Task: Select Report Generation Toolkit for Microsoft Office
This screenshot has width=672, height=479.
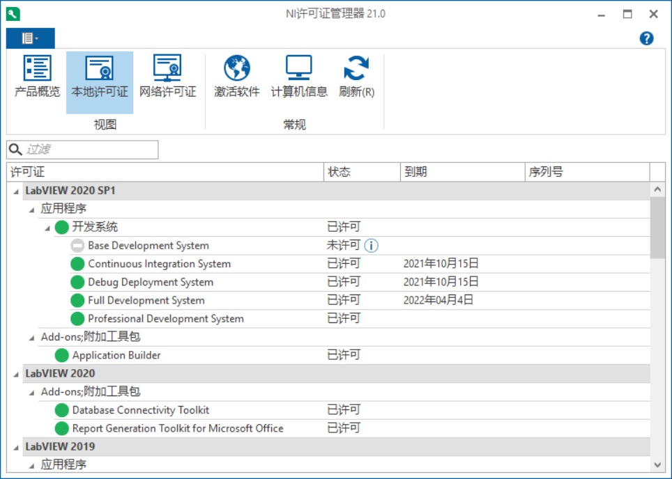Action: click(x=352, y=428)
